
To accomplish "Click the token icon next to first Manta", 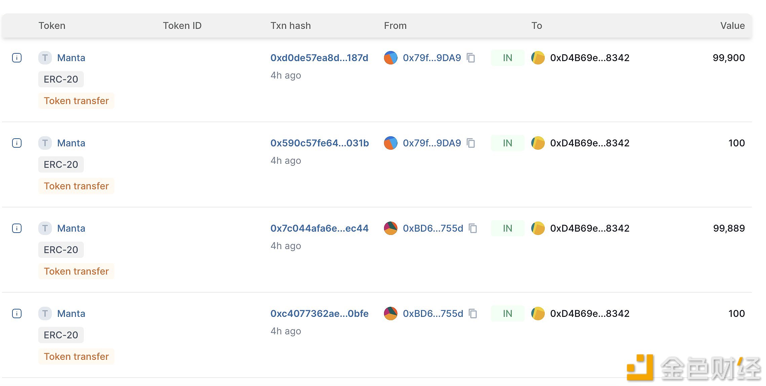I will click(x=45, y=58).
